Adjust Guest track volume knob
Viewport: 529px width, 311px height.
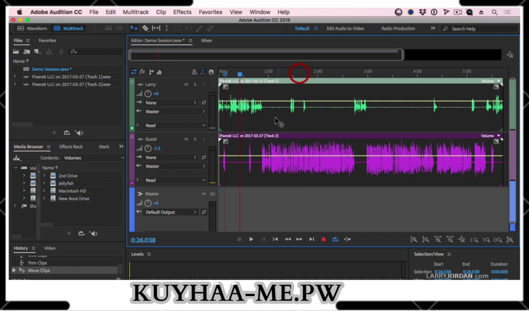(148, 148)
